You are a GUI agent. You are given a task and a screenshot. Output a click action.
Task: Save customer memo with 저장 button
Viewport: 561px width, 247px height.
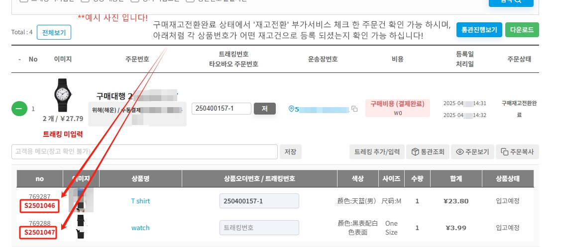click(291, 152)
